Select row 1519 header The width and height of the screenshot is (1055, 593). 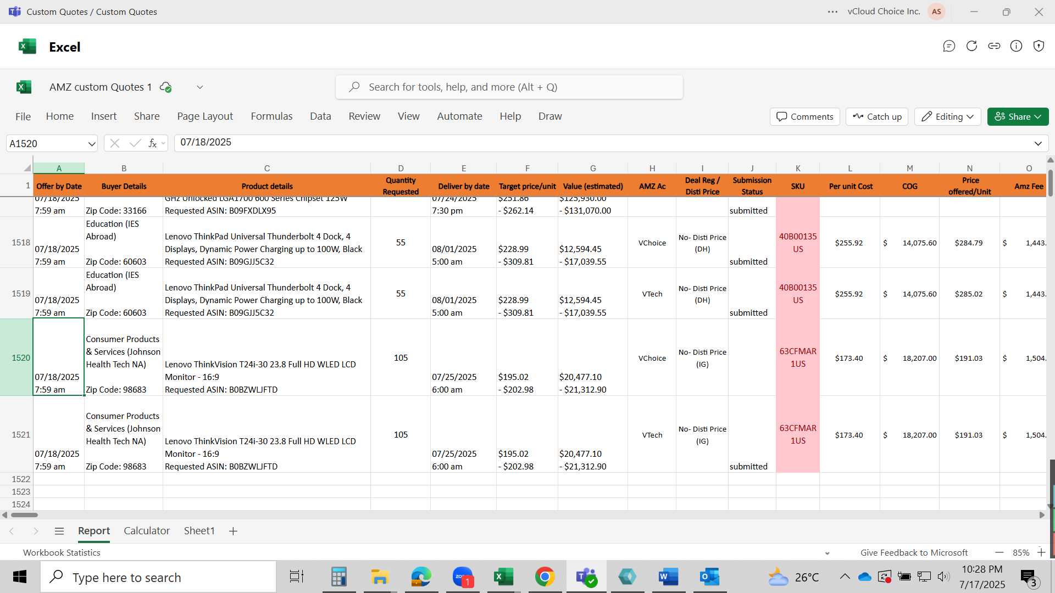point(16,294)
